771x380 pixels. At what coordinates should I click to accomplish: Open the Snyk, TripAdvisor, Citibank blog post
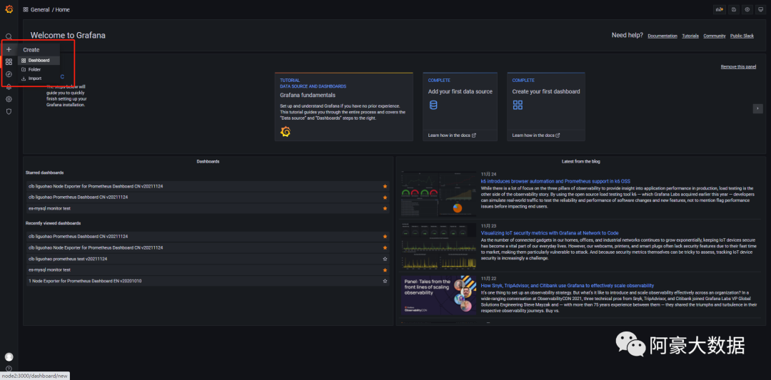pyautogui.click(x=568, y=285)
